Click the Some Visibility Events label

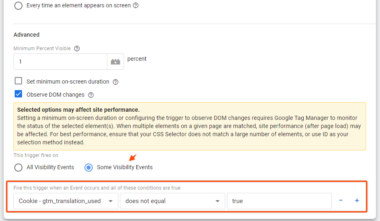(124, 167)
